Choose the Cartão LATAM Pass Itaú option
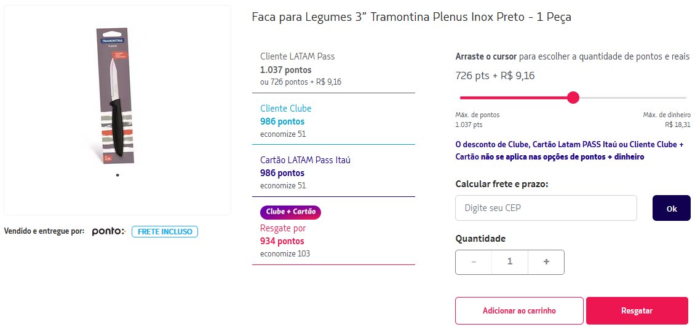Viewport: 695px width, 327px height. (x=333, y=172)
